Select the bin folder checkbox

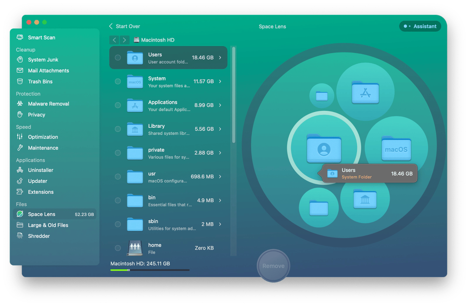point(118,200)
